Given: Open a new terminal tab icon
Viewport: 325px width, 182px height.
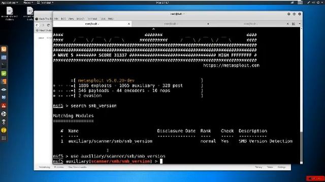Looking at the screenshot, I should 294,24.
